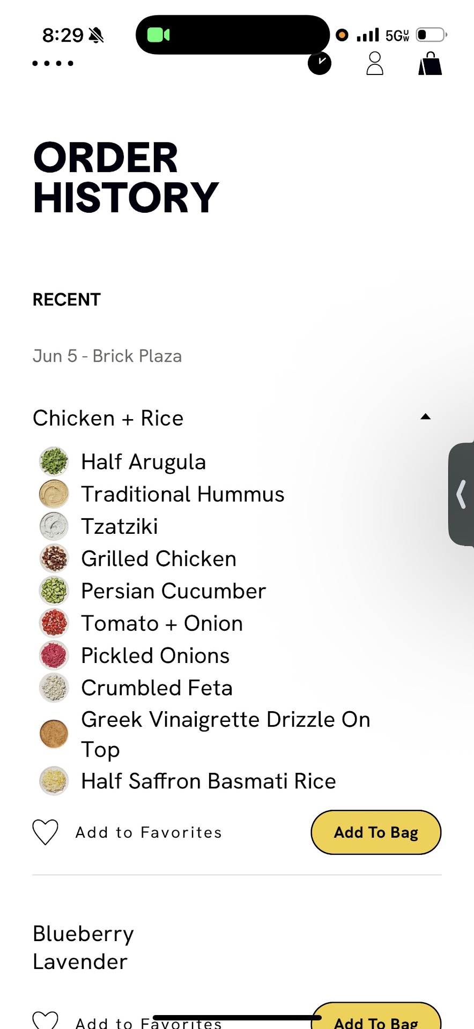
Task: Favorite the Chicken + Rice order heart
Action: tap(46, 832)
